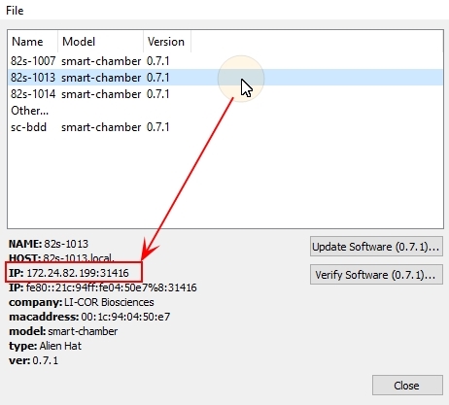
Task: Select the 82s-1007 device row
Action: tap(225, 61)
